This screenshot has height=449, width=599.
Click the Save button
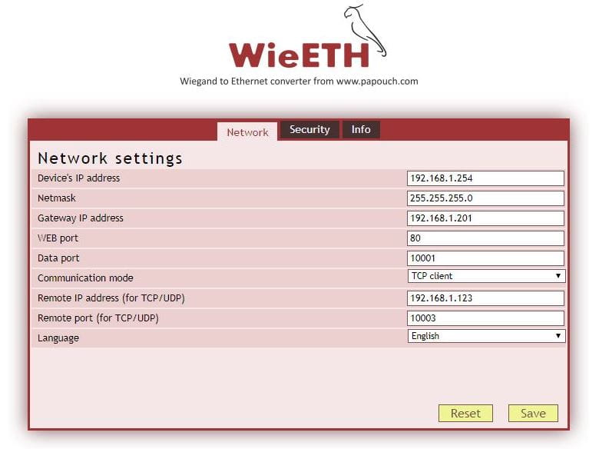point(533,414)
